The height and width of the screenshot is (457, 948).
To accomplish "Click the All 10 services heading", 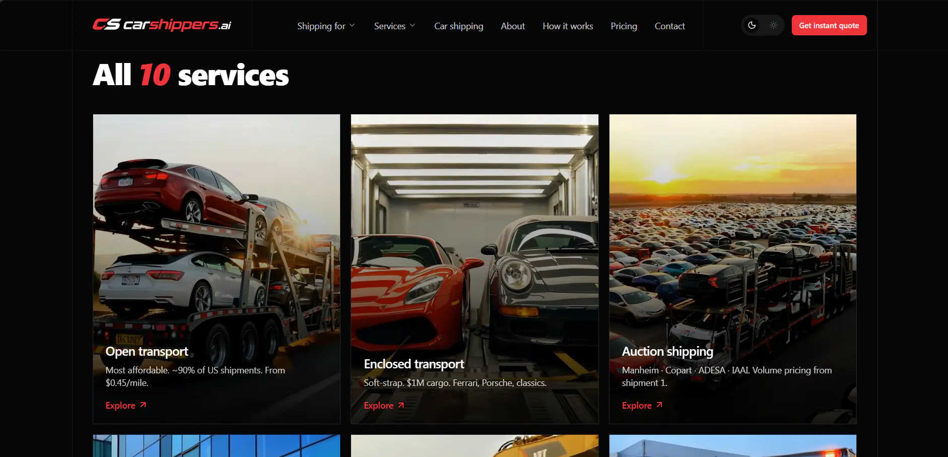I will 190,75.
